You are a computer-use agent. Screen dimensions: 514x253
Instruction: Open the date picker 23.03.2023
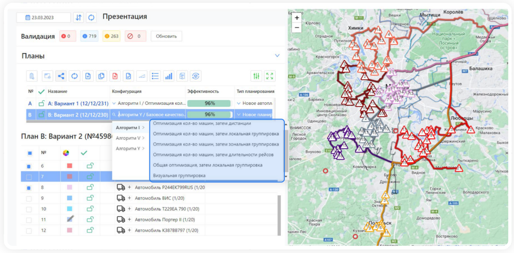(x=43, y=18)
